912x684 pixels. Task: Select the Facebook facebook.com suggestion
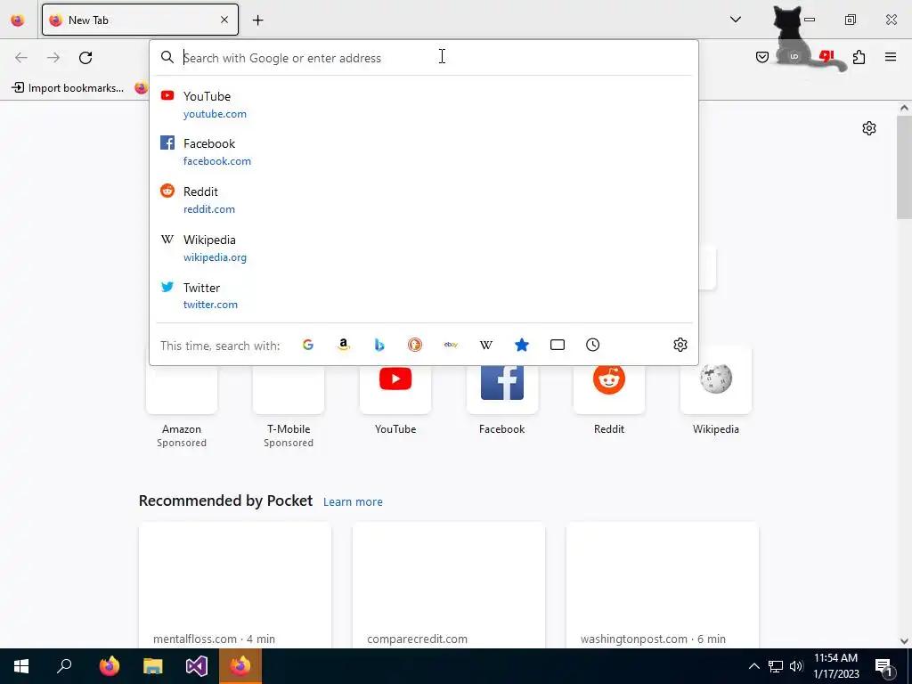point(424,152)
